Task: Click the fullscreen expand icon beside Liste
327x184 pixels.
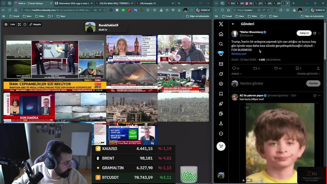Action: 19,25
